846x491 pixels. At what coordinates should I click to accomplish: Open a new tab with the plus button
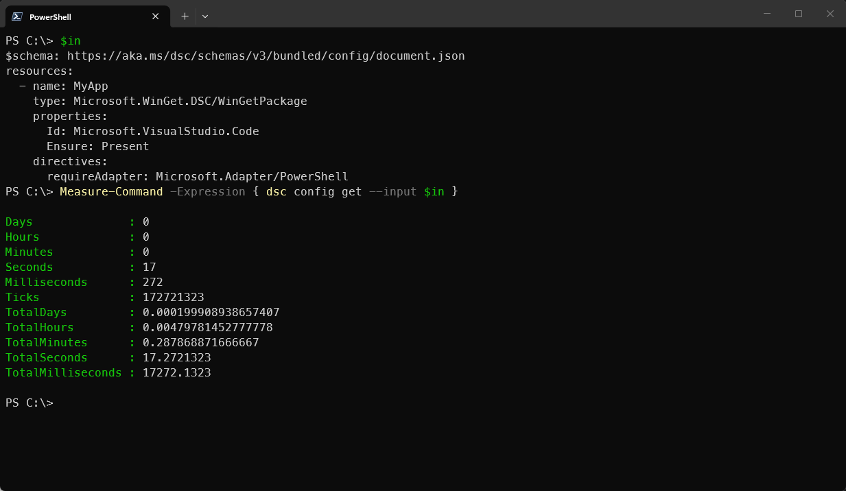pyautogui.click(x=185, y=16)
